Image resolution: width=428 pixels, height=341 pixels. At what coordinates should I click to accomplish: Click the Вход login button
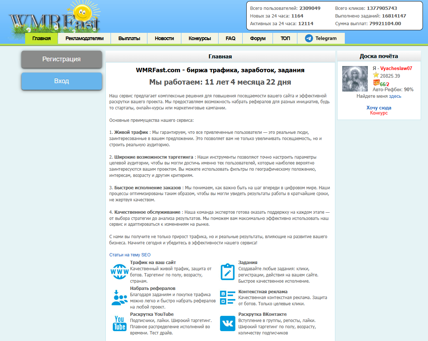[x=61, y=81]
